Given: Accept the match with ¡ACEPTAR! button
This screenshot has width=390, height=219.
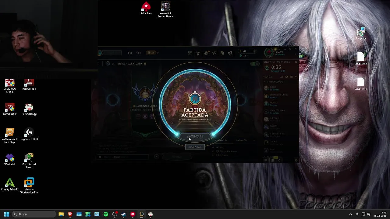Looking at the screenshot, I should click(195, 137).
